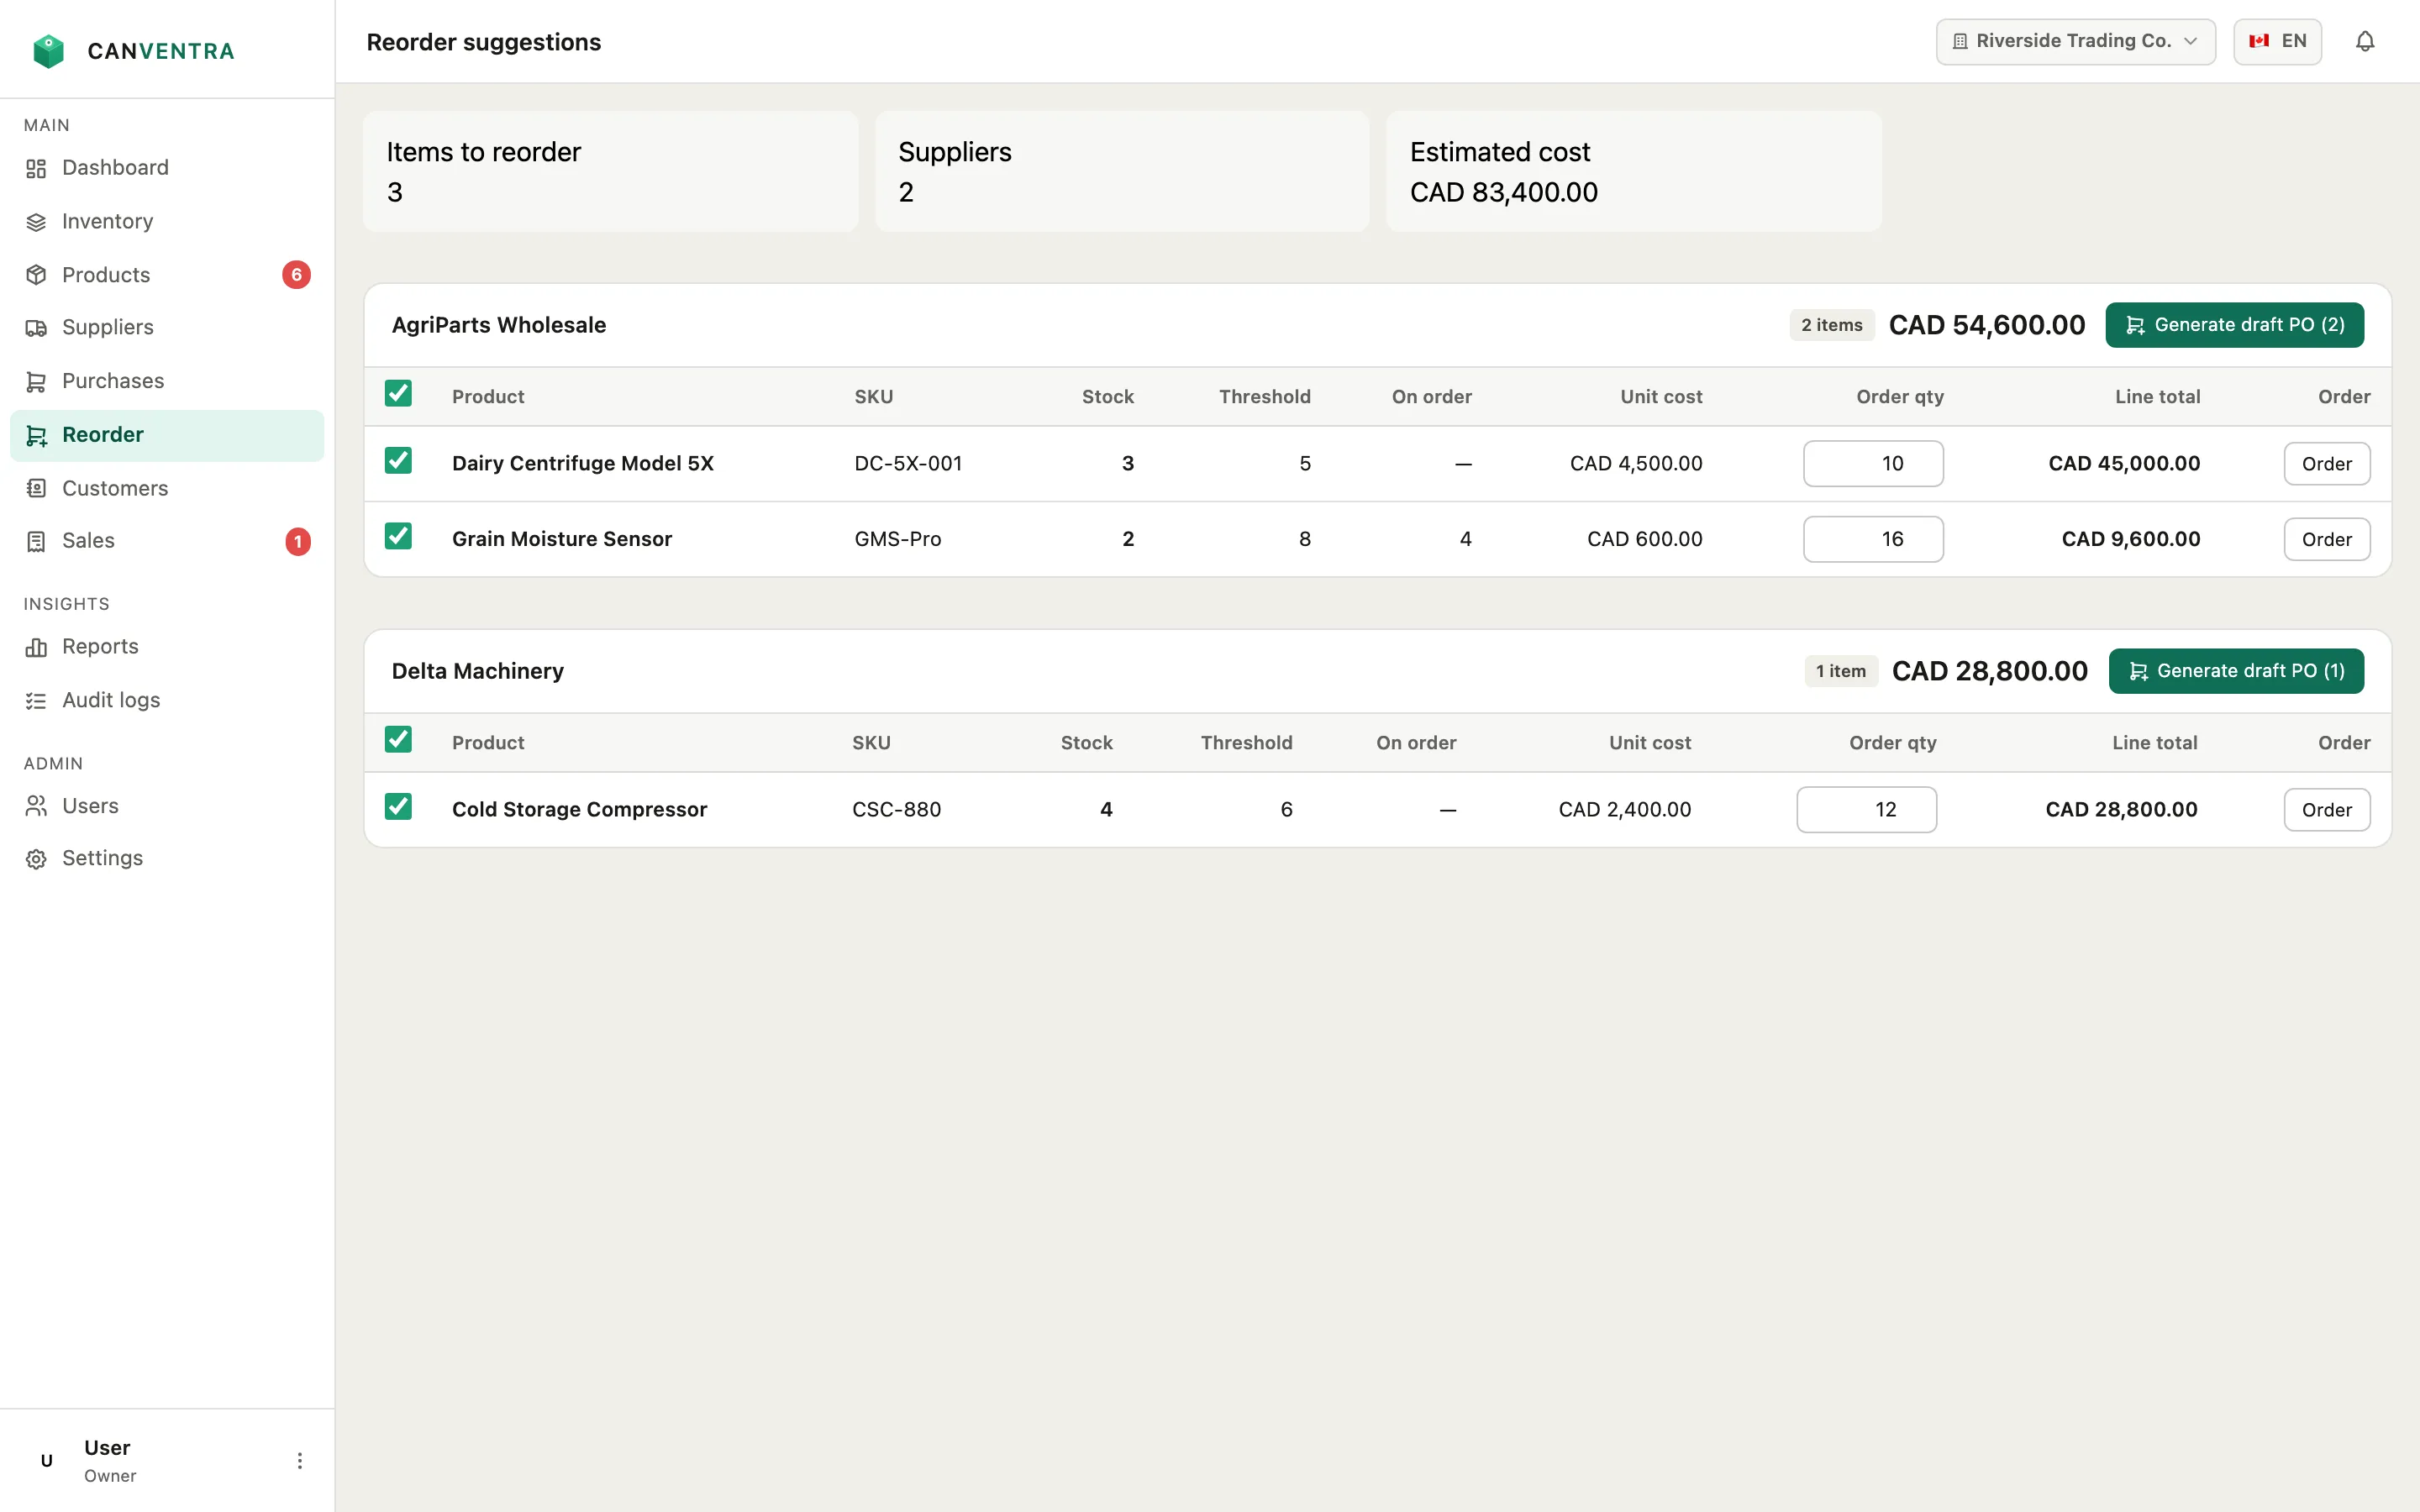The height and width of the screenshot is (1512, 2420).
Task: Click the Users people icon
Action: 36,806
